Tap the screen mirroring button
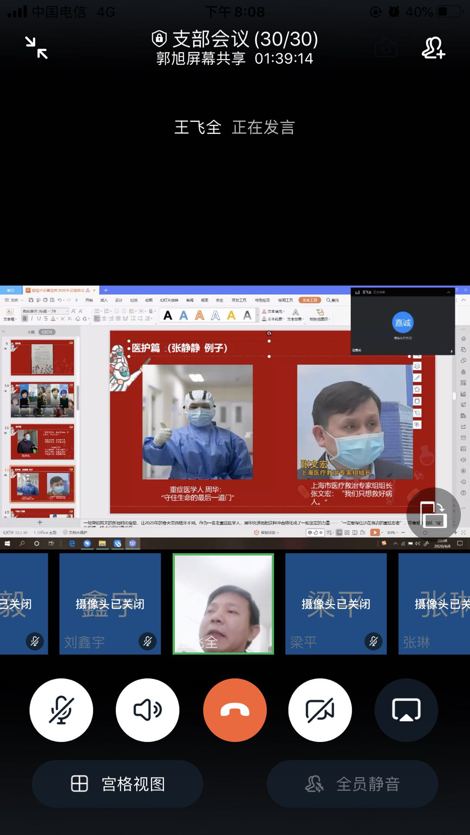The height and width of the screenshot is (835, 470). coord(406,710)
